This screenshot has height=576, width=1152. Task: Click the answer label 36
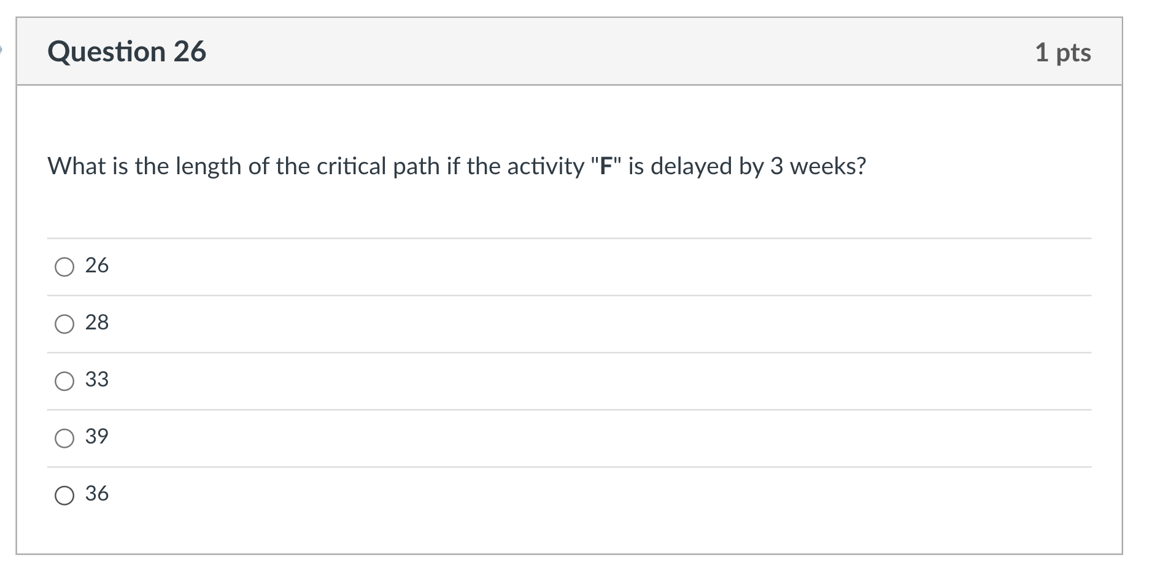[x=97, y=494]
